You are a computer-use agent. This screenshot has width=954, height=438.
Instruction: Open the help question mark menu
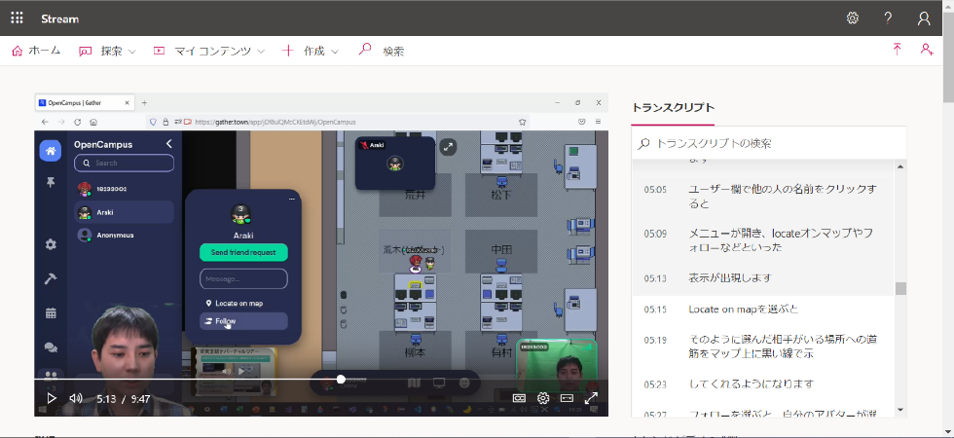[888, 18]
